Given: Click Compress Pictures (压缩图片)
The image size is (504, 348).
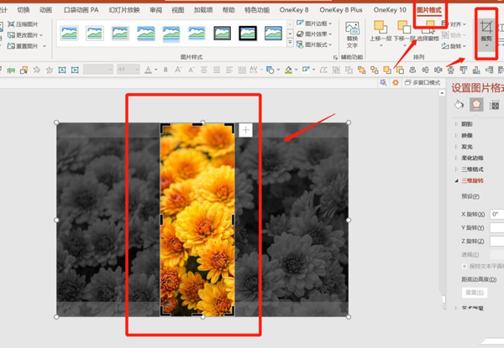Looking at the screenshot, I should pos(23,24).
